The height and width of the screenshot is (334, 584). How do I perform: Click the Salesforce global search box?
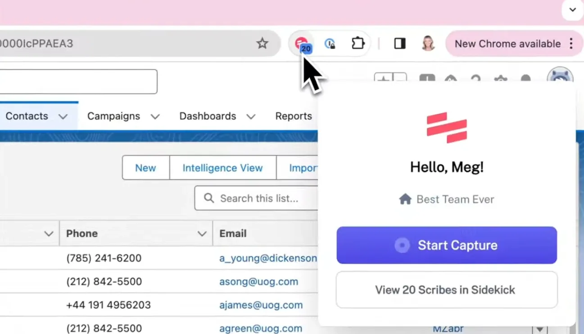[x=78, y=81]
